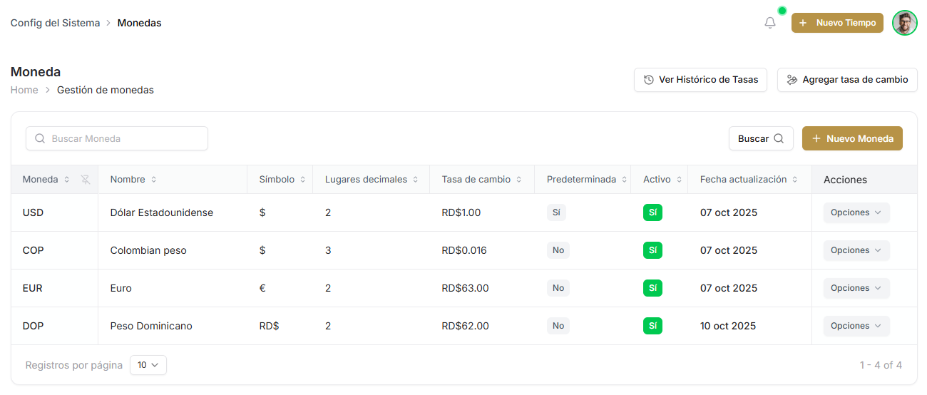Open Opciones dropdown for USD row

point(856,212)
